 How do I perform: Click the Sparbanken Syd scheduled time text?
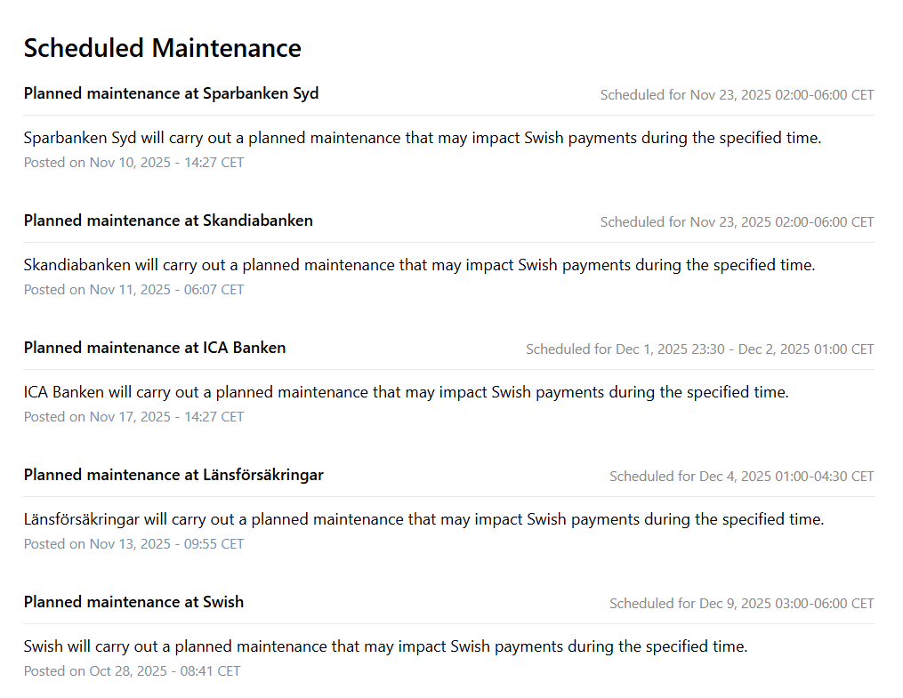tap(737, 95)
